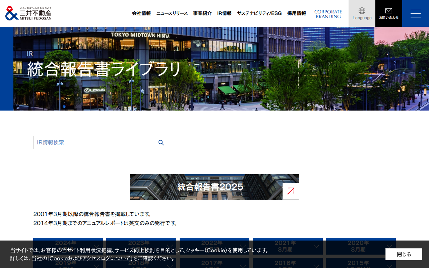Image resolution: width=429 pixels, height=268 pixels.
Task: Open the 会社情報 menu
Action: coord(141,13)
